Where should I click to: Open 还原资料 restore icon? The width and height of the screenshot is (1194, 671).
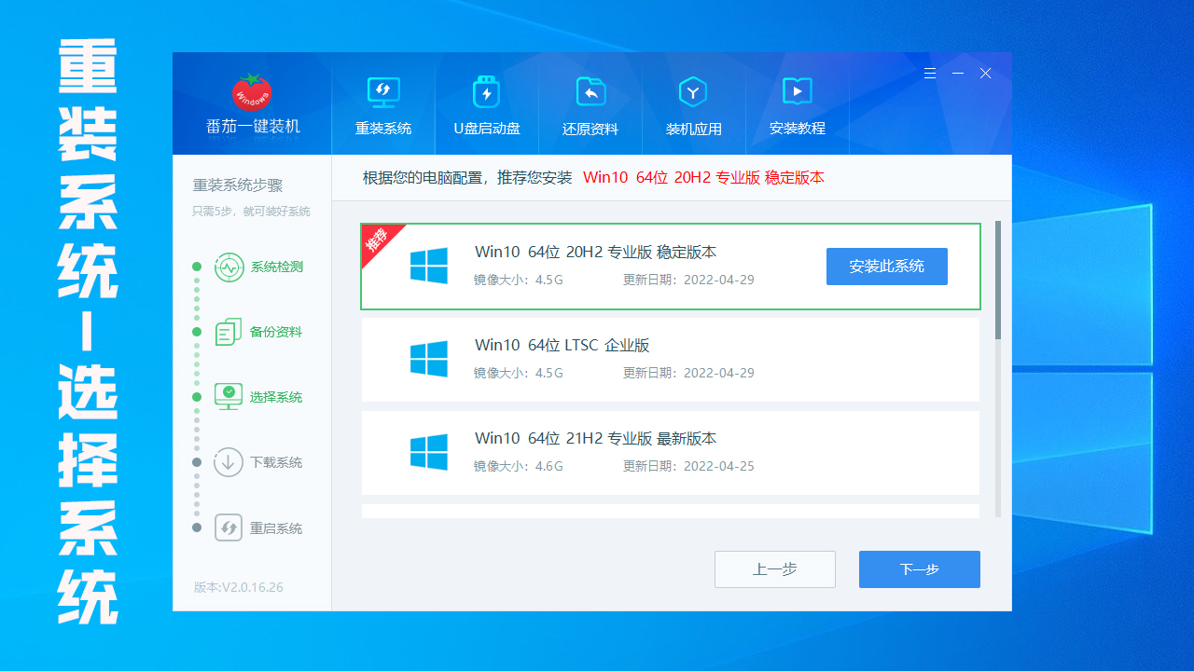(590, 92)
